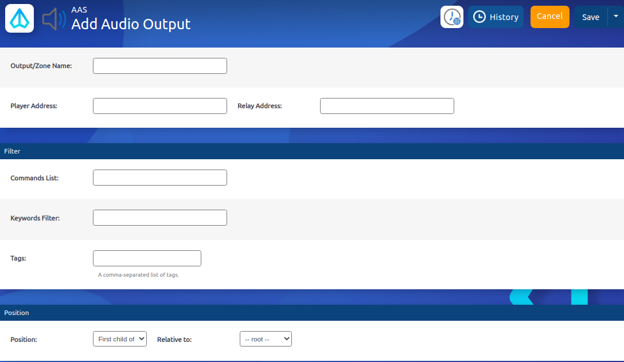This screenshot has height=362, width=624.
Task: Cancel adding the audio output
Action: click(549, 17)
